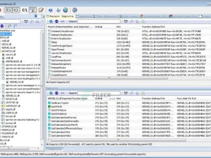The image size is (211, 158).
Task: Click the C:\ full paths toolbar button
Action: tap(24, 10)
